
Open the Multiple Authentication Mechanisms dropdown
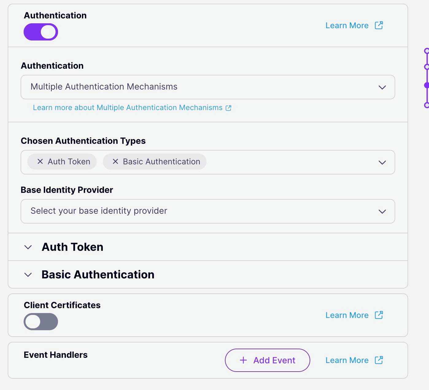tap(382, 87)
